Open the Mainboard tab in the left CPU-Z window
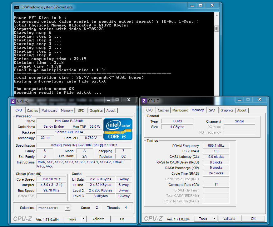273x227 pixels. pos(49,111)
